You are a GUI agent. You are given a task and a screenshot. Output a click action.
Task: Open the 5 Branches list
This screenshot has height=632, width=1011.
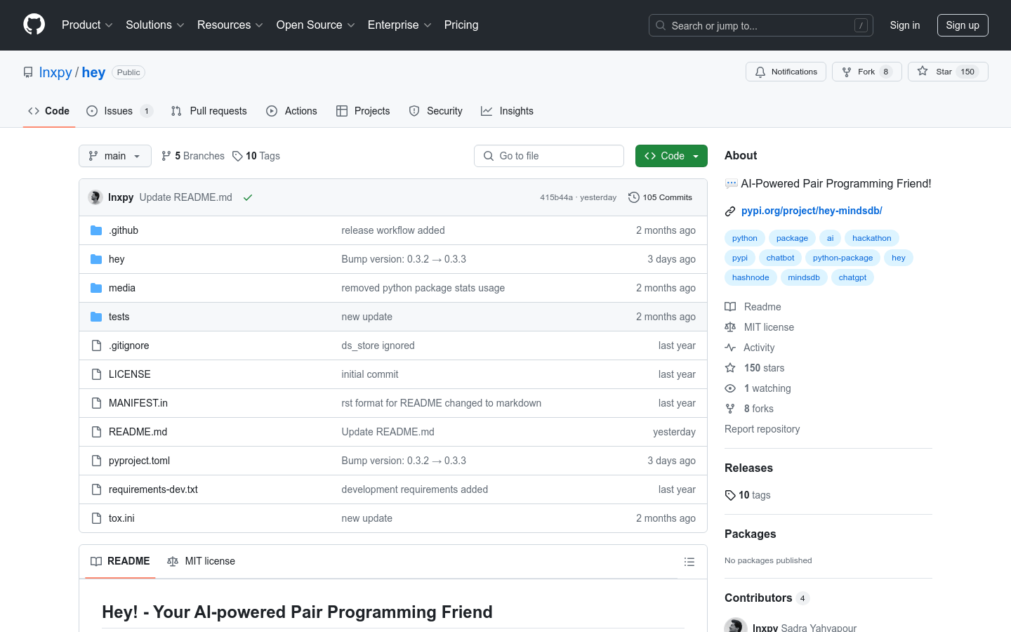coord(193,156)
